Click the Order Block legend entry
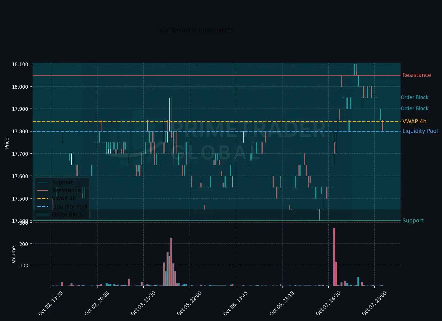Screen dimensions: 442x321 tap(68, 214)
